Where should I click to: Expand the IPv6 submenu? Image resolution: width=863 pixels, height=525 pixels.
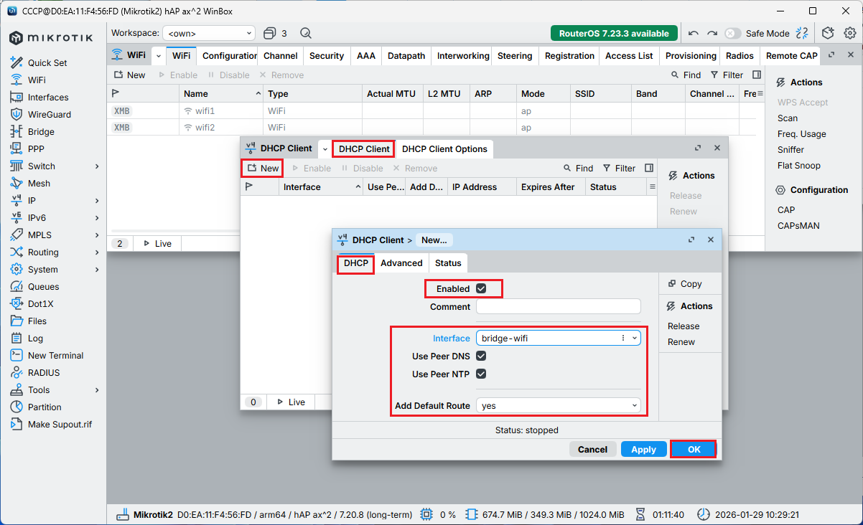(x=97, y=217)
